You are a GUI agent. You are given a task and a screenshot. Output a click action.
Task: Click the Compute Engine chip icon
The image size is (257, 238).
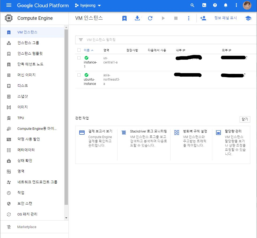[x=9, y=18]
